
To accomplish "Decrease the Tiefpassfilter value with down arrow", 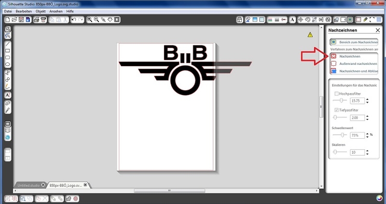I will (x=368, y=119).
